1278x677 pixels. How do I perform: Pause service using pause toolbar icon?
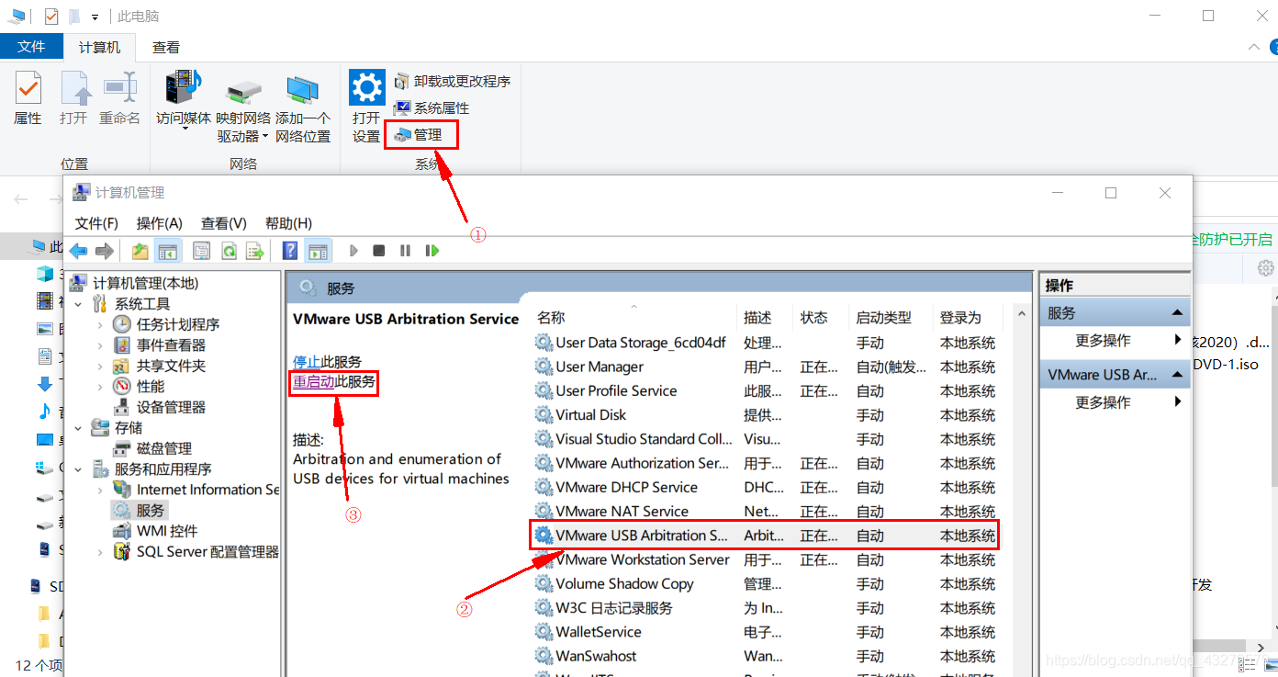tap(405, 250)
